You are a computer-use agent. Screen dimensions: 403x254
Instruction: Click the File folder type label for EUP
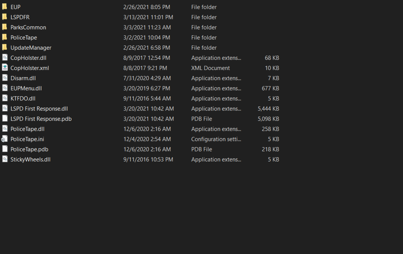[x=204, y=7]
